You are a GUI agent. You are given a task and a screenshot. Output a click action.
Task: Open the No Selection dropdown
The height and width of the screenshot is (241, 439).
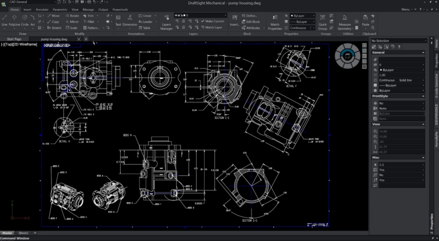pyautogui.click(x=398, y=41)
